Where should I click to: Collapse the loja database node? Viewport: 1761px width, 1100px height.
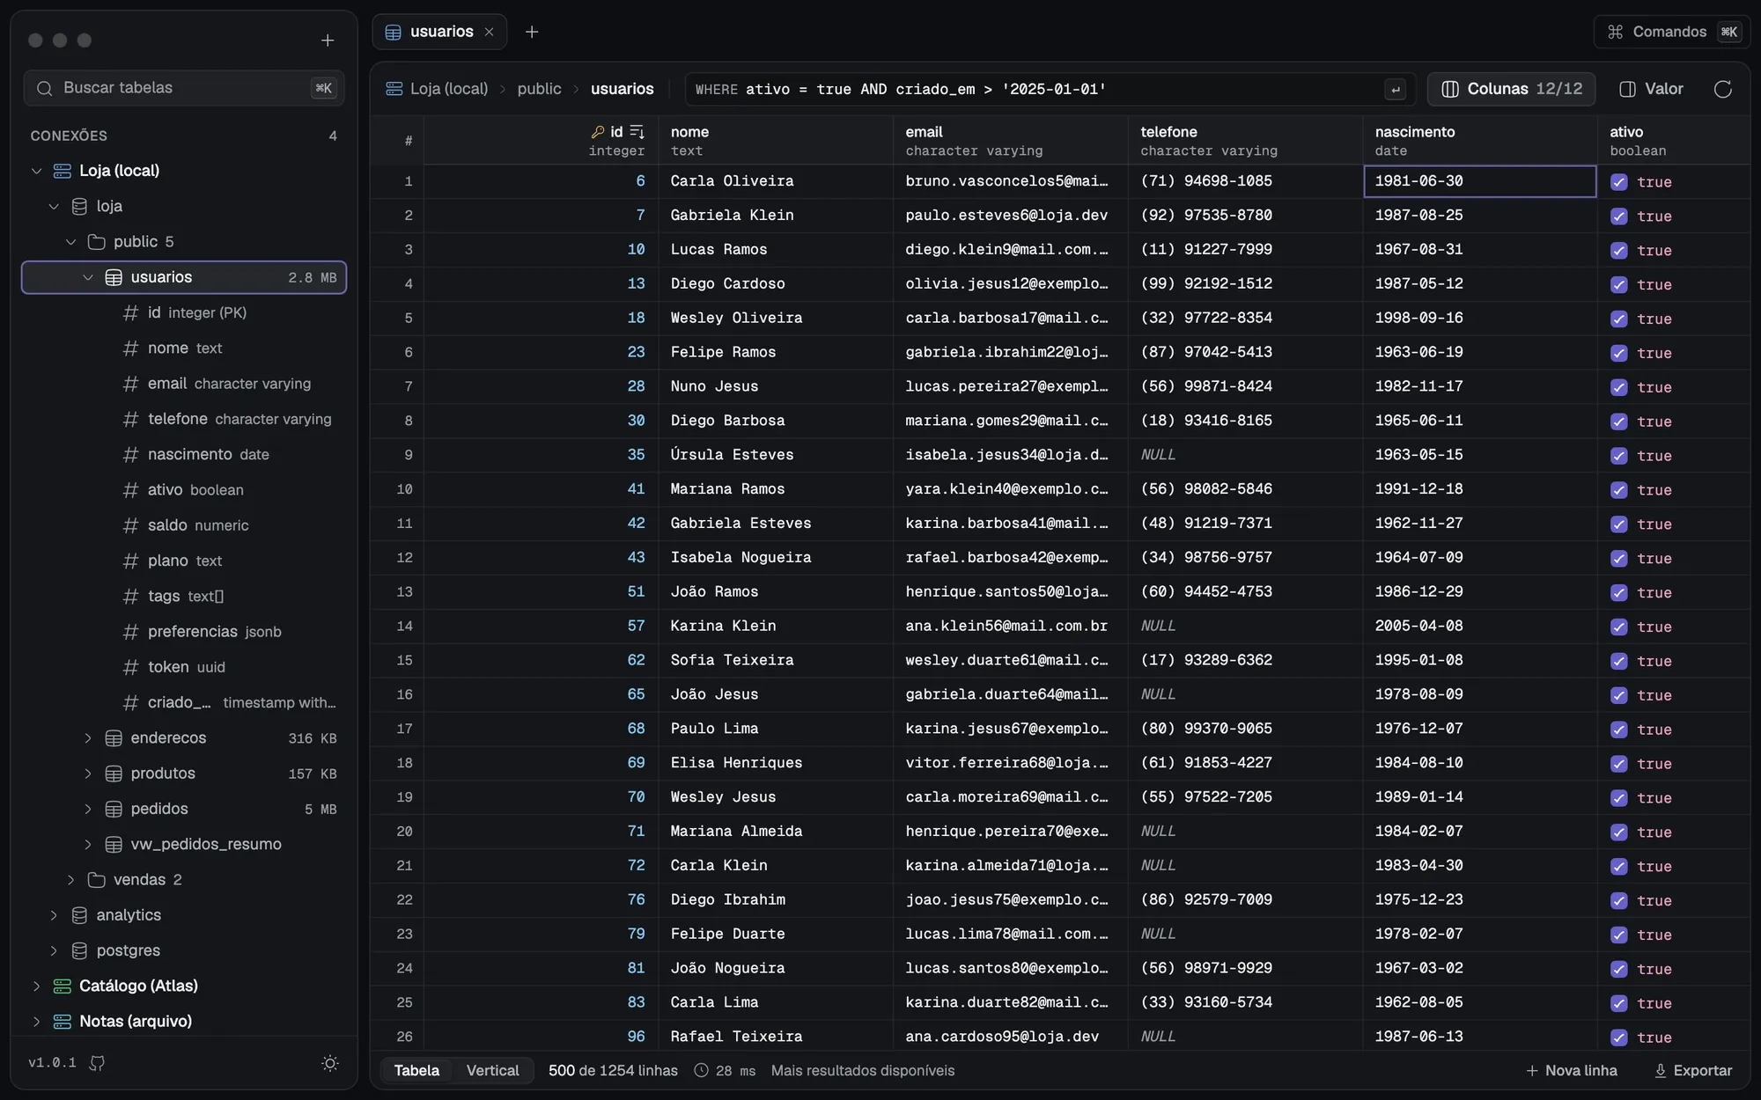(x=54, y=206)
